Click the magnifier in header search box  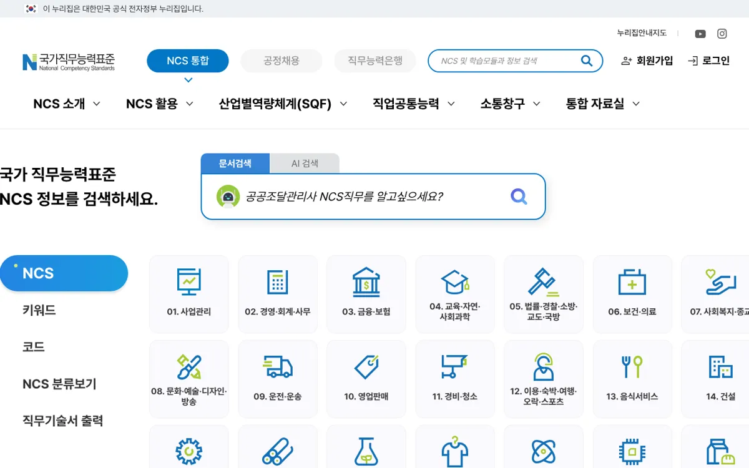[x=587, y=61]
